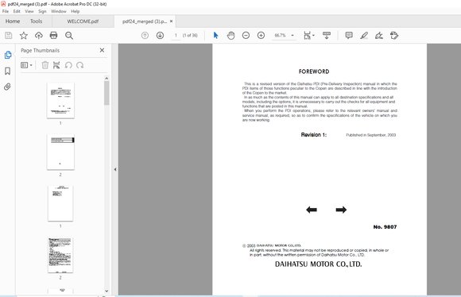Add the file to starred (Star icon)
The height and width of the screenshot is (297, 461).
coord(24,36)
